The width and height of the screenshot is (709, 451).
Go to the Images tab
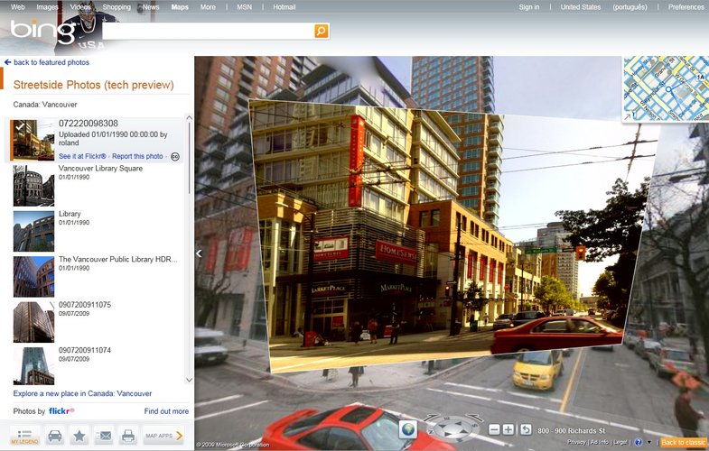coord(47,7)
